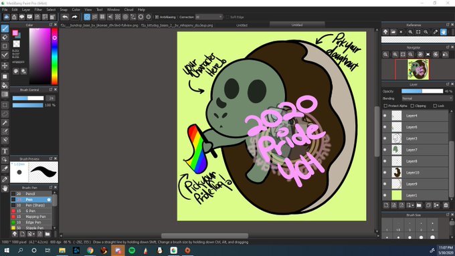Activate the Reference panel hand tool
Viewport: 455px width, 256px height.
[x=444, y=32]
